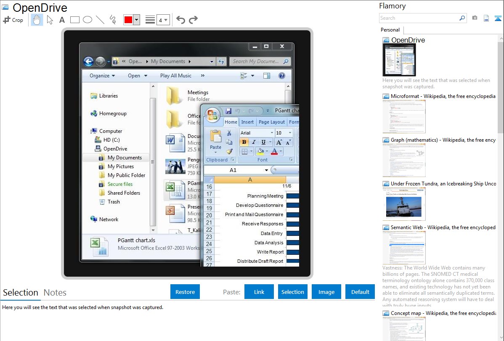Switch to the Notes tab
504x341 pixels.
click(55, 293)
